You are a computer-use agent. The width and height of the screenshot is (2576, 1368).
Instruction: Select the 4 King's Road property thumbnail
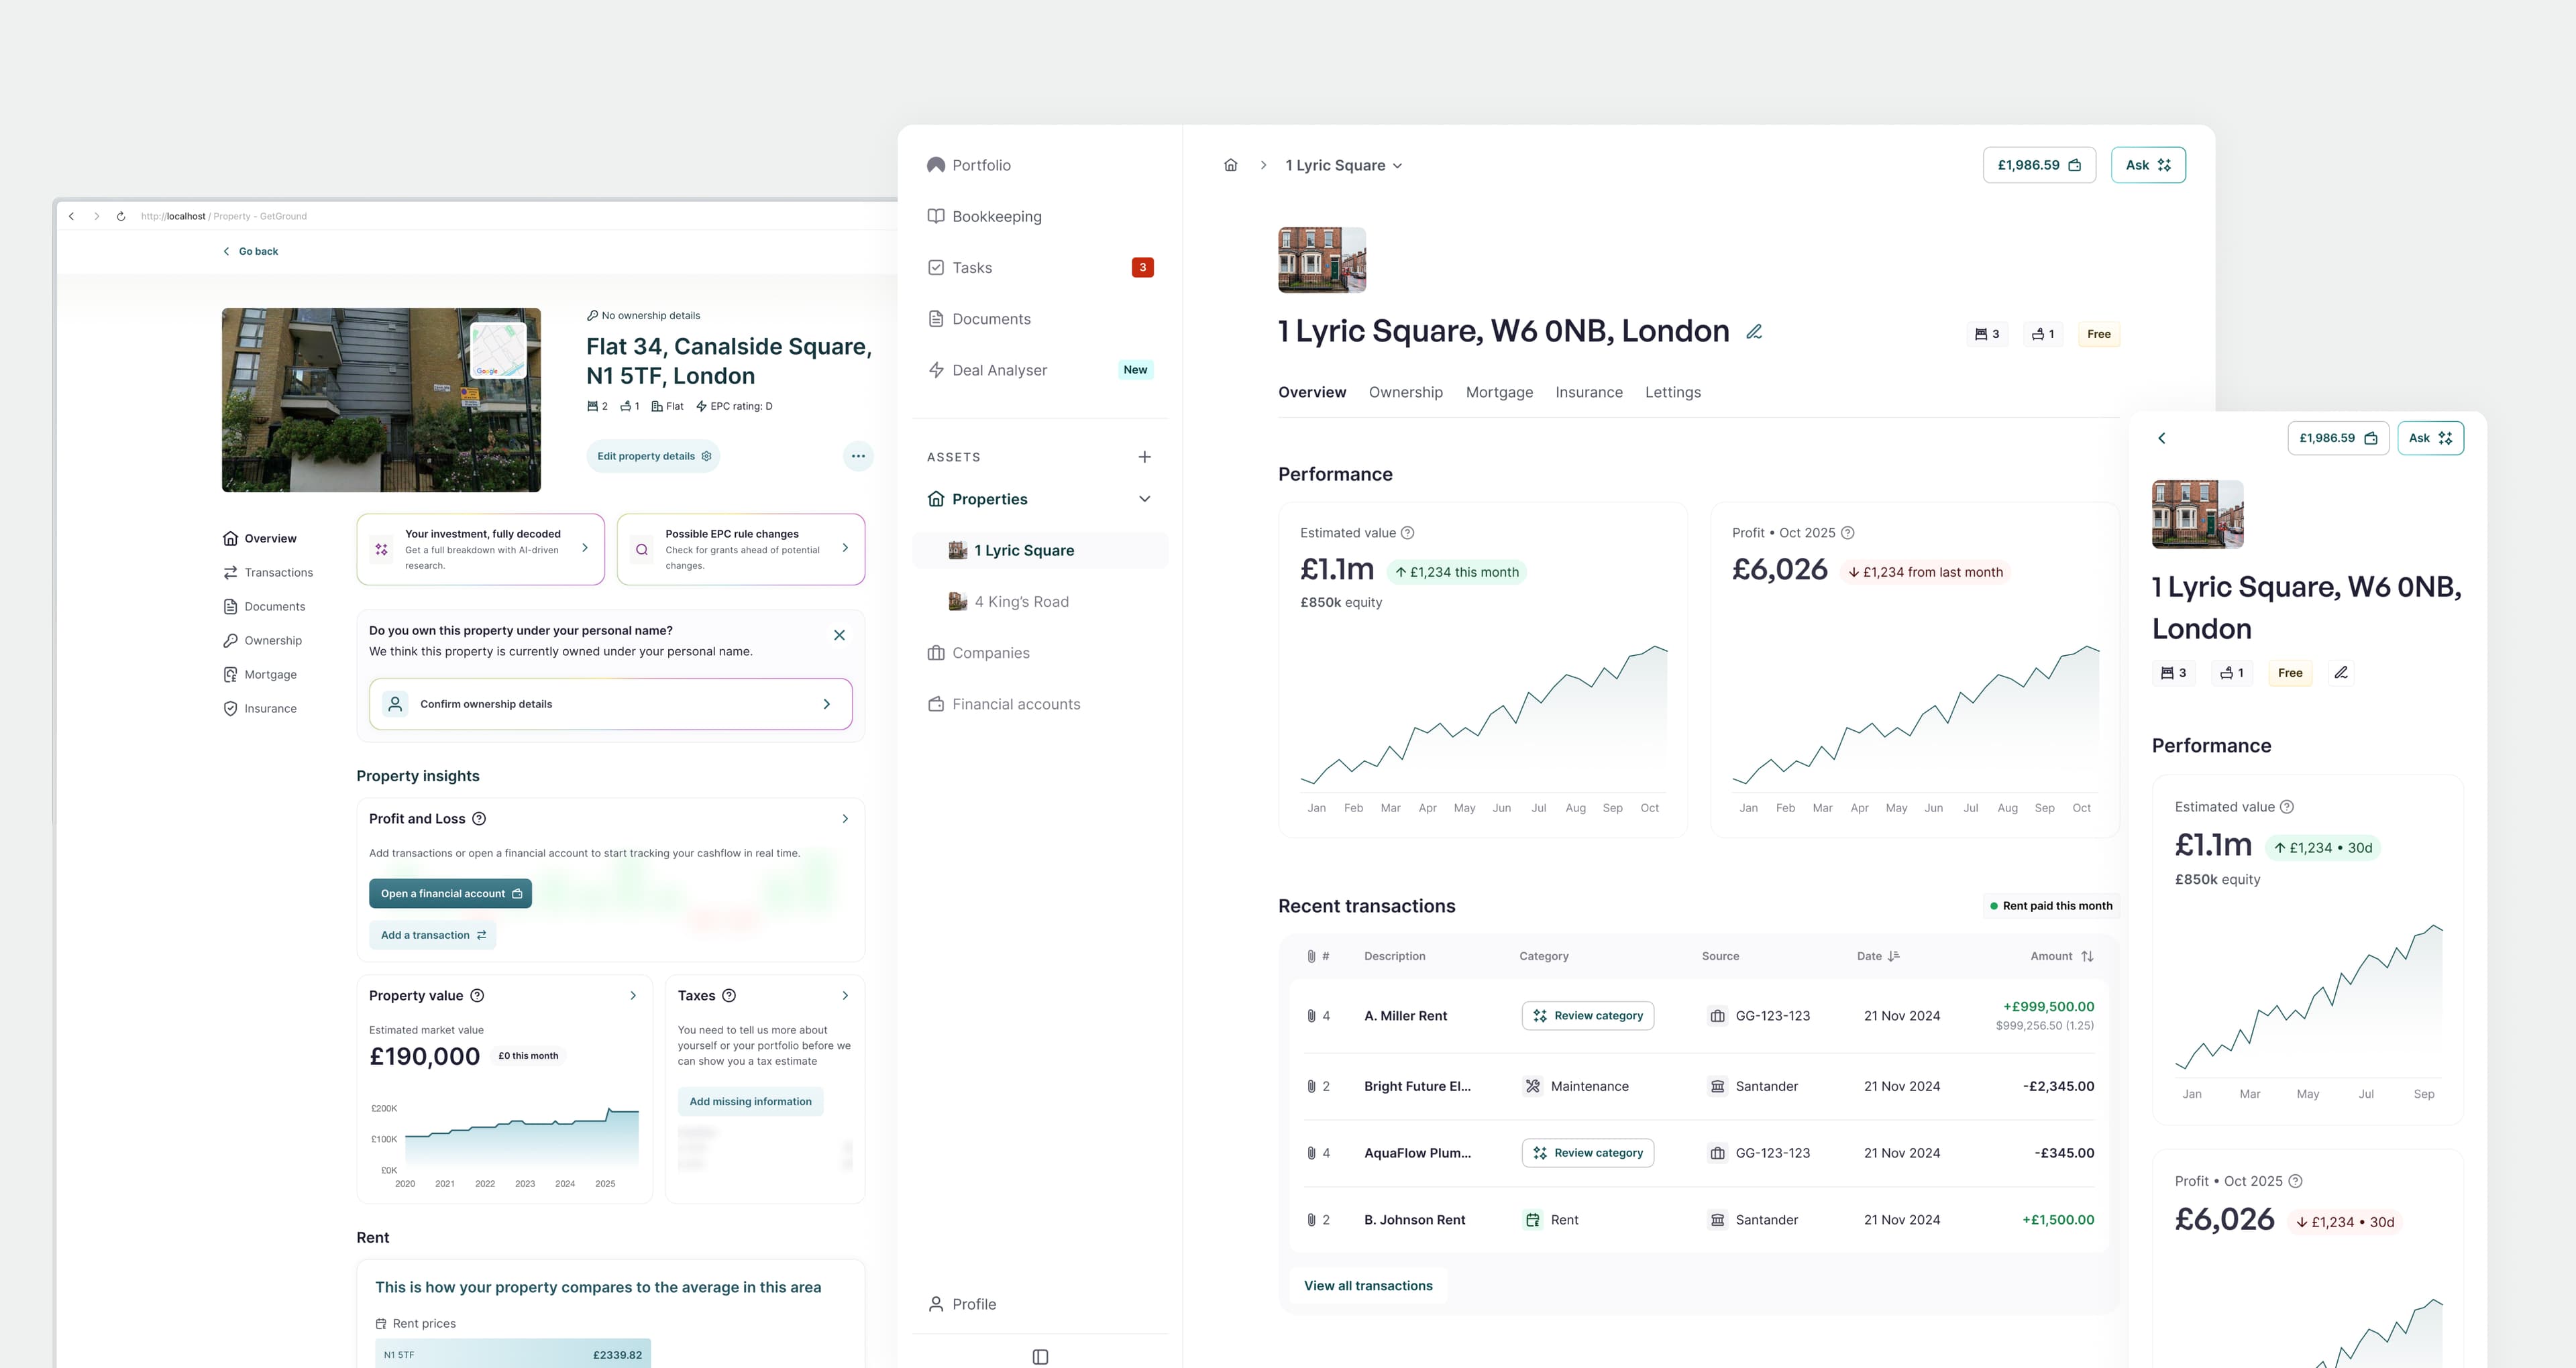point(958,601)
